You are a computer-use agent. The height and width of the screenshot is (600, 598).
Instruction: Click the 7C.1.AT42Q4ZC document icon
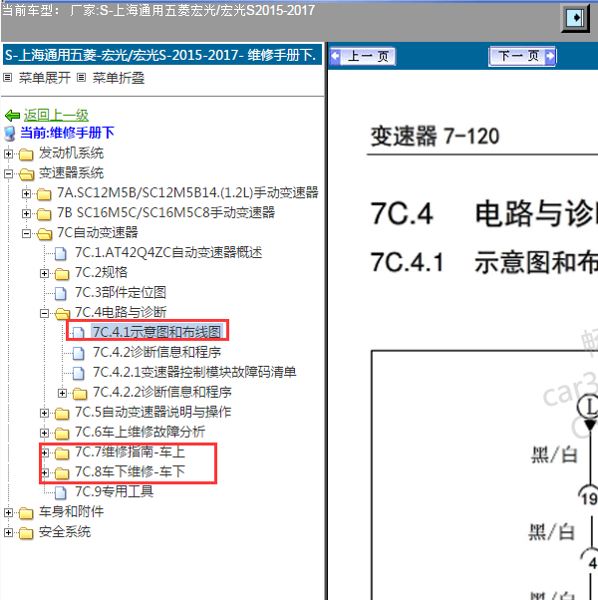point(61,253)
